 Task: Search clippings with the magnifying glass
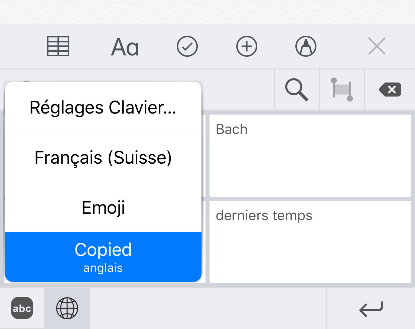296,90
